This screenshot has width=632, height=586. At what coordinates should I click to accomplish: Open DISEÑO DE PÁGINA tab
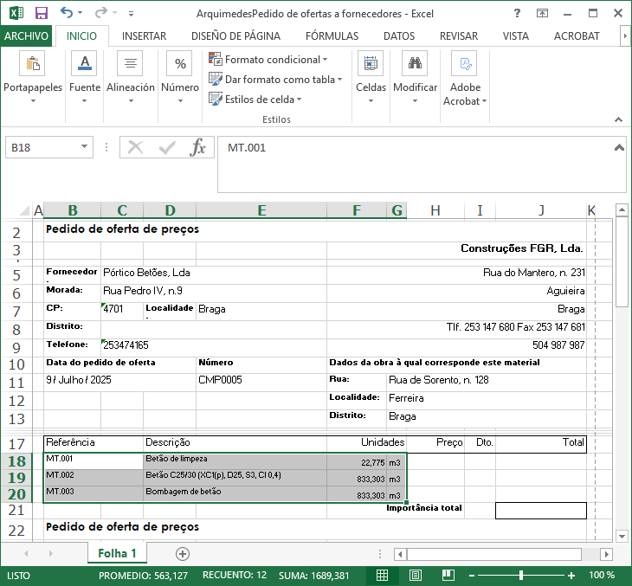click(x=235, y=35)
